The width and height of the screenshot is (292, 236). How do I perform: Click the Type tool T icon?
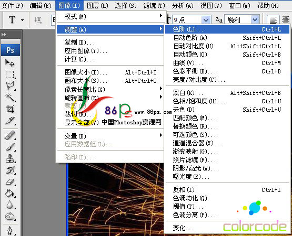pyautogui.click(x=12, y=20)
